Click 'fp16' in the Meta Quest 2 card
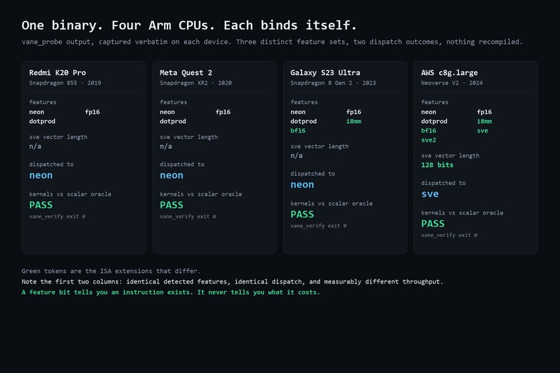Screen dimensions: 560x373 click(x=223, y=112)
